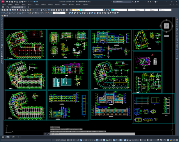Click the ViewCube top face
The height and width of the screenshot is (142, 179).
[167, 26]
